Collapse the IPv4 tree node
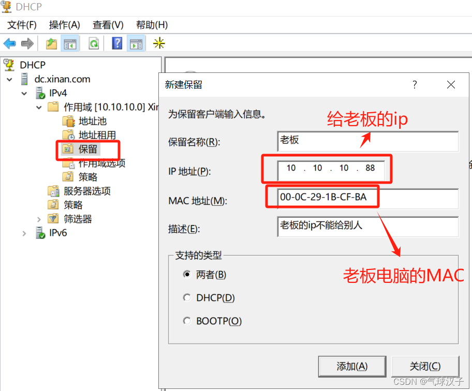The image size is (472, 391). click(x=24, y=93)
